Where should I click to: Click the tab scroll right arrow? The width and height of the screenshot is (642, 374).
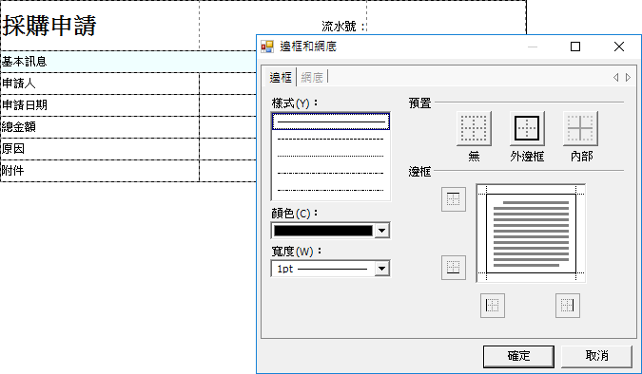click(628, 77)
